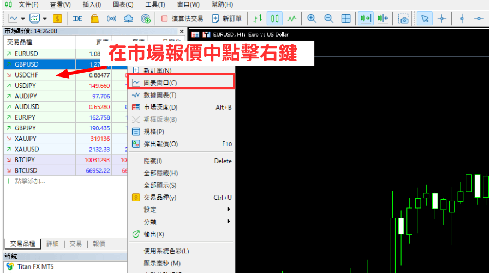Click the zoom out magnifier icon
This screenshot has width=491, height=273.
pyautogui.click(x=328, y=19)
